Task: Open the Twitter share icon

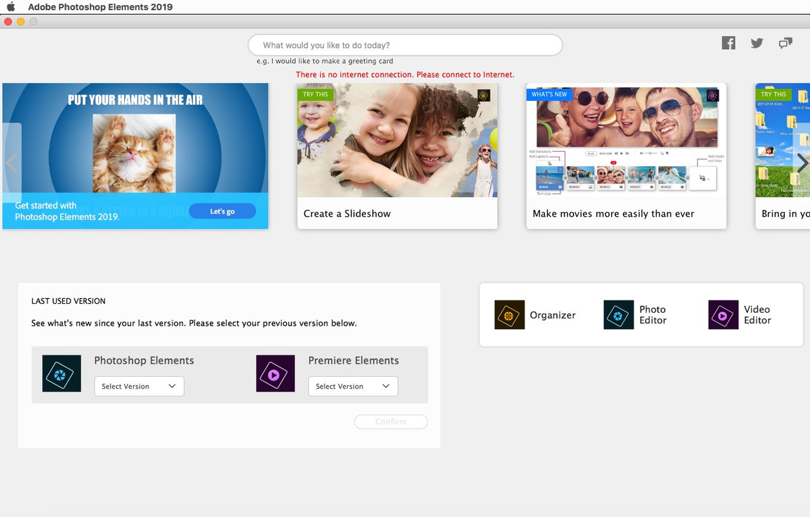Action: pyautogui.click(x=757, y=43)
